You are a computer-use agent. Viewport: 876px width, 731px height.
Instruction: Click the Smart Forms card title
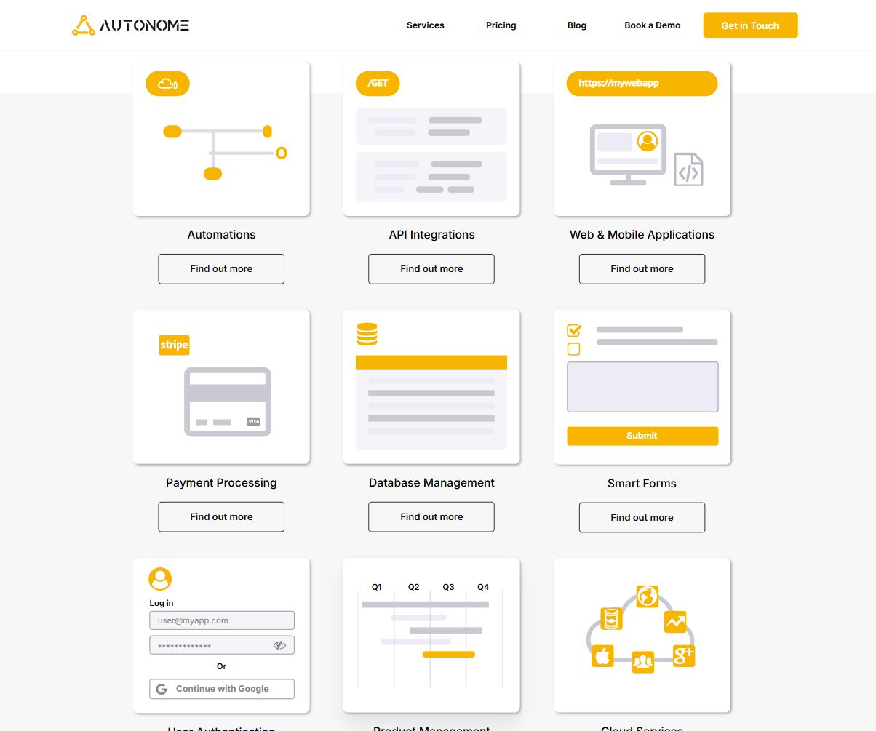click(642, 484)
